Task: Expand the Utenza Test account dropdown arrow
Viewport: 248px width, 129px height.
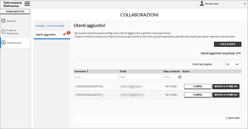Action: click(x=245, y=4)
